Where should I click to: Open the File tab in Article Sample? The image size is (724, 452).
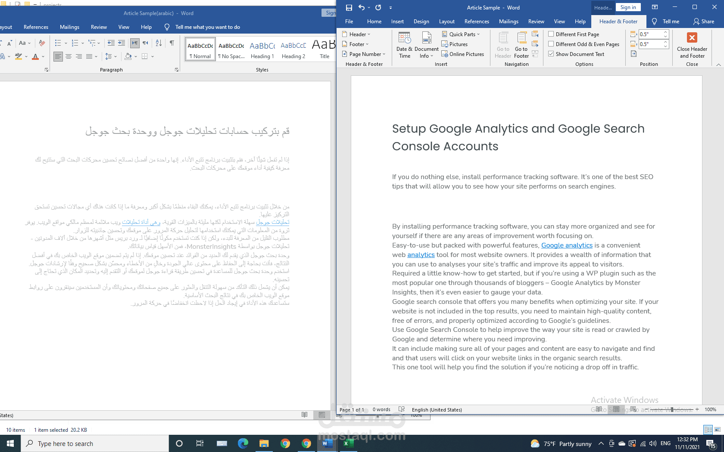349,21
